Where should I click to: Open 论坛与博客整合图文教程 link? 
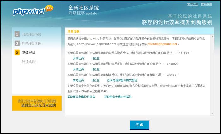(x=122, y=80)
